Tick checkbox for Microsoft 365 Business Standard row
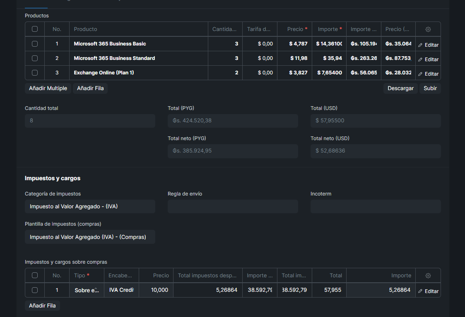Screen dimensions: 465x317 pos(35,58)
